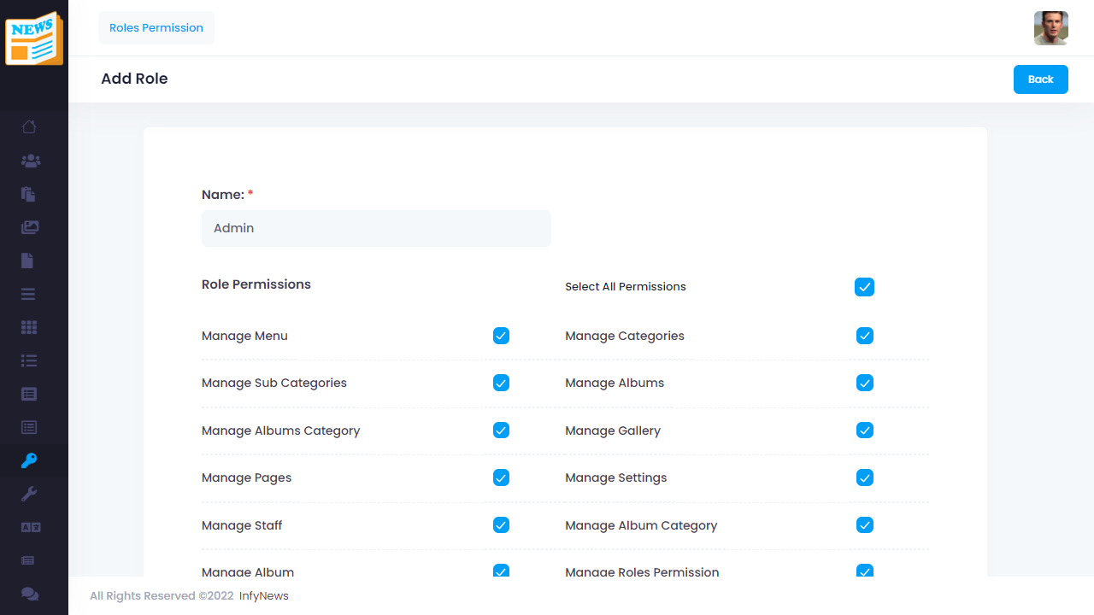Toggle the Manage Settings checkbox
This screenshot has width=1094, height=615.
tap(865, 477)
